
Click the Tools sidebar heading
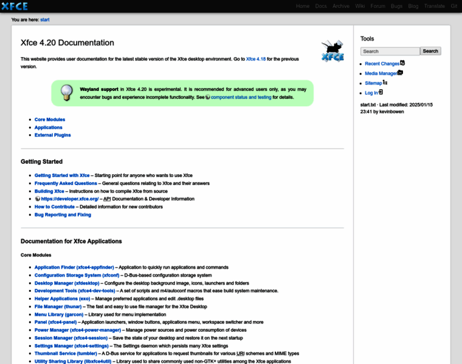(x=367, y=39)
